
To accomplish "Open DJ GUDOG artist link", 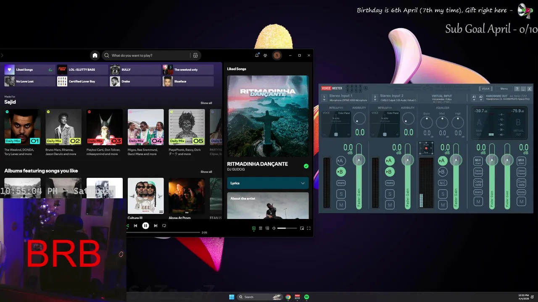I will click(236, 169).
